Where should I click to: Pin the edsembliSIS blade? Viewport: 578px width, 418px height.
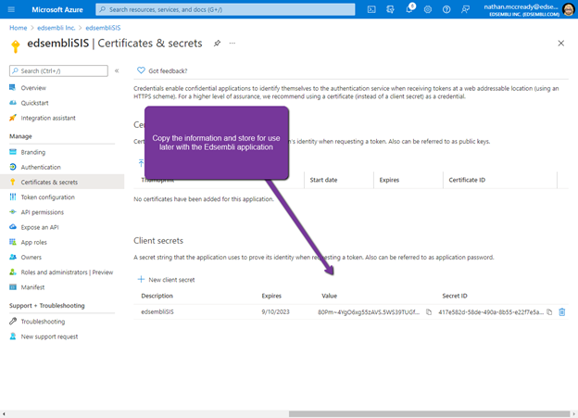pos(217,44)
